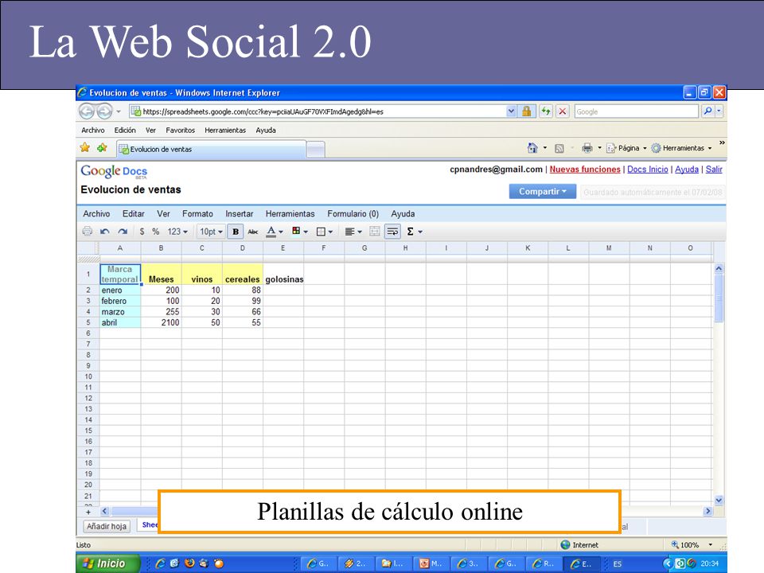Click the add to favorites icon
Viewport: 764px width, 573px height.
102,148
